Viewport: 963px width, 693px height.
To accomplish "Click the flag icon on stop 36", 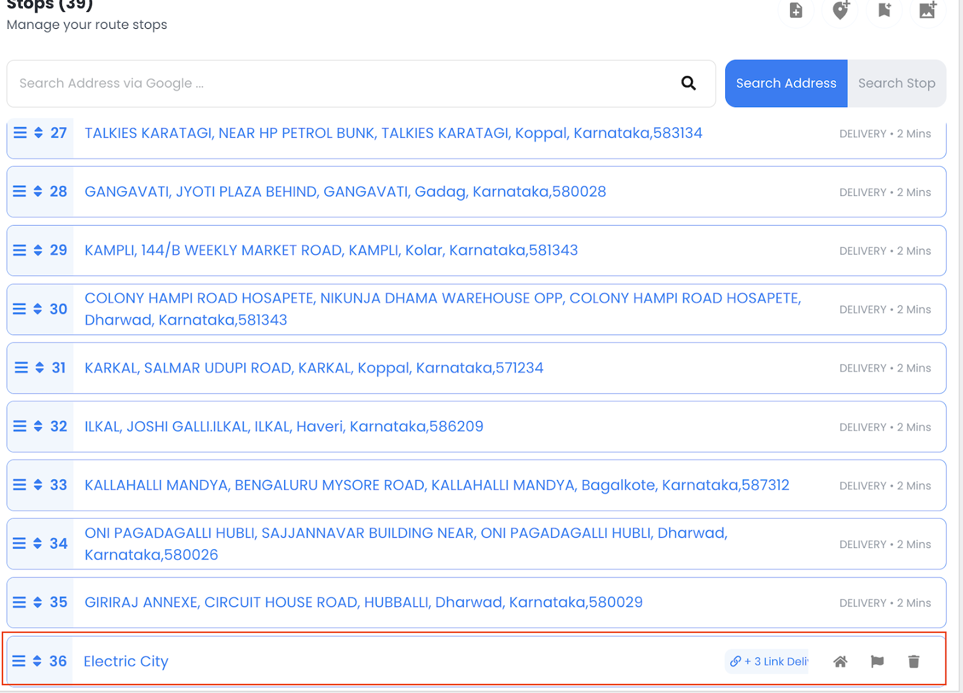I will (877, 662).
